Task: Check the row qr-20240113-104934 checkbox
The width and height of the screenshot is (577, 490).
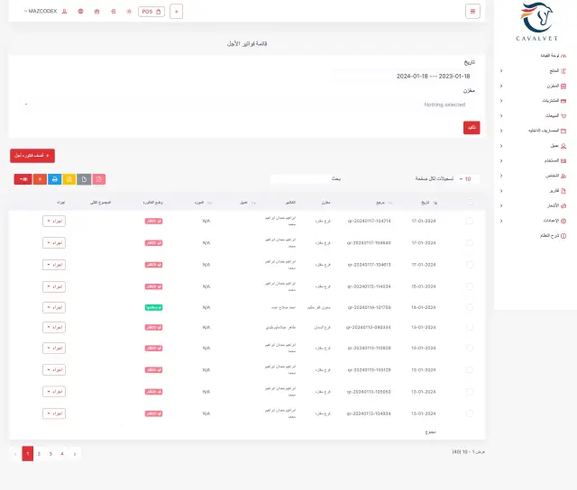Action: [x=470, y=413]
